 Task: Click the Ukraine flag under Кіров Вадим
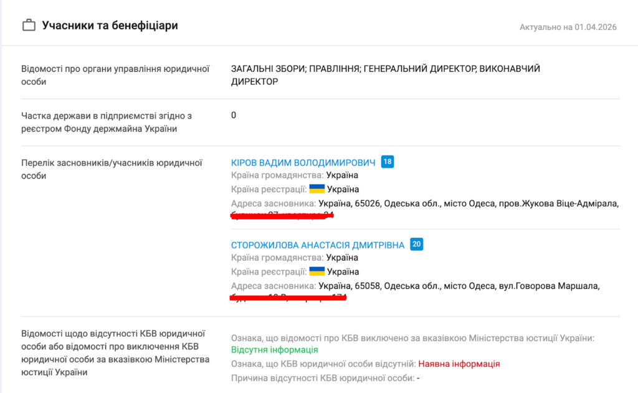point(317,189)
